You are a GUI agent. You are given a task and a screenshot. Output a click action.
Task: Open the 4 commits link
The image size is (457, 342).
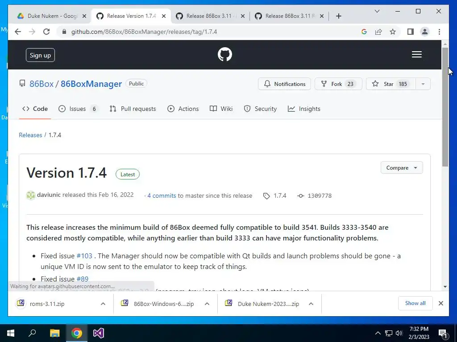162,196
